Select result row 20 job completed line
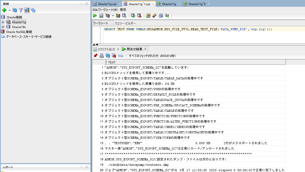 [195, 170]
